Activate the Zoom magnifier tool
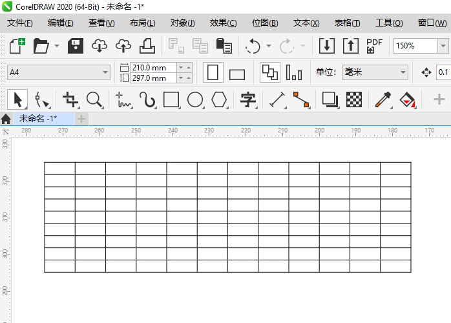Viewport: 451px width, 323px height. tap(94, 99)
